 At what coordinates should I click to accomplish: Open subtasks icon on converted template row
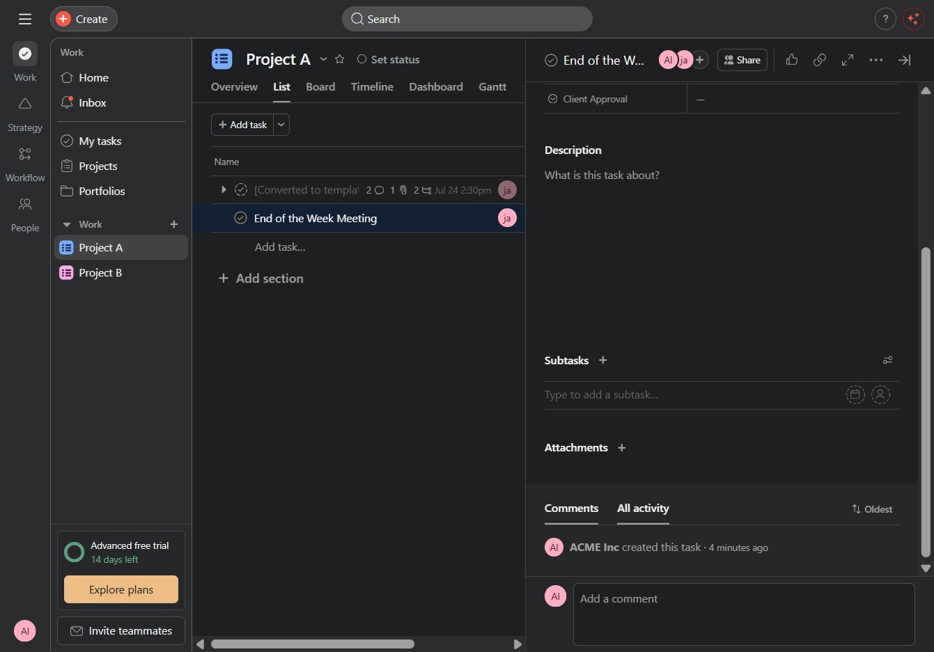click(x=421, y=190)
